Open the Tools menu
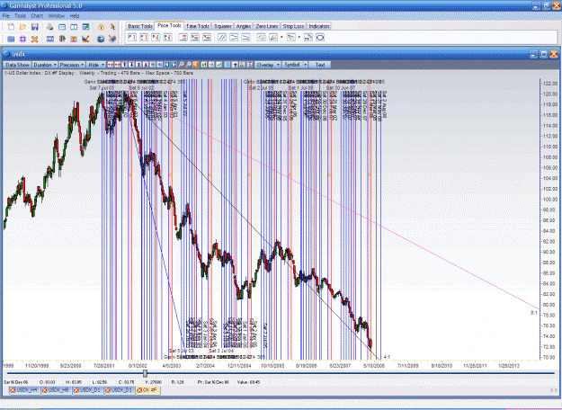The height and width of the screenshot is (410, 562). (x=20, y=16)
